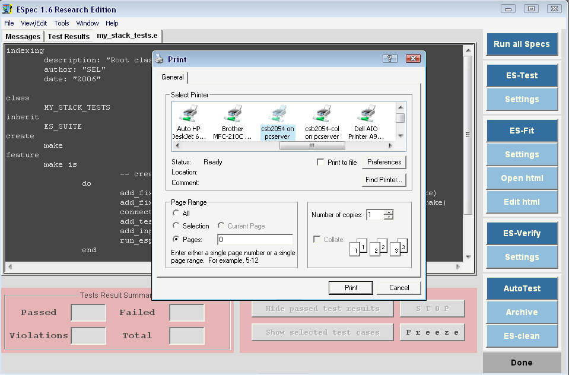Open the Window menu
This screenshot has height=375, width=569.
click(87, 23)
